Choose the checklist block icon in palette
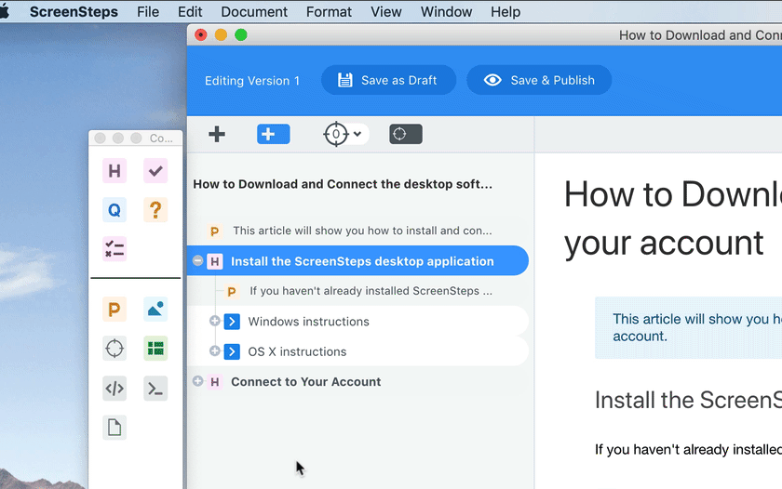Screen dimensions: 782x489 pos(115,249)
